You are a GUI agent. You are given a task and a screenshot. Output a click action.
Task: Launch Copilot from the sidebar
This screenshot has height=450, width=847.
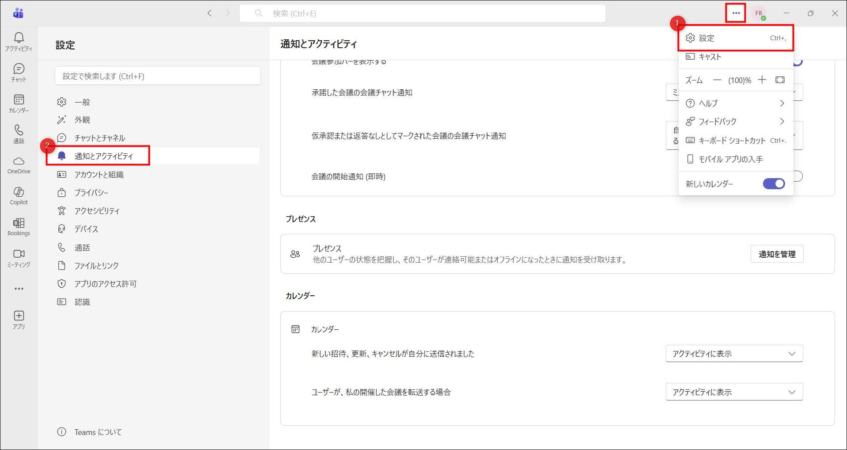(19, 196)
